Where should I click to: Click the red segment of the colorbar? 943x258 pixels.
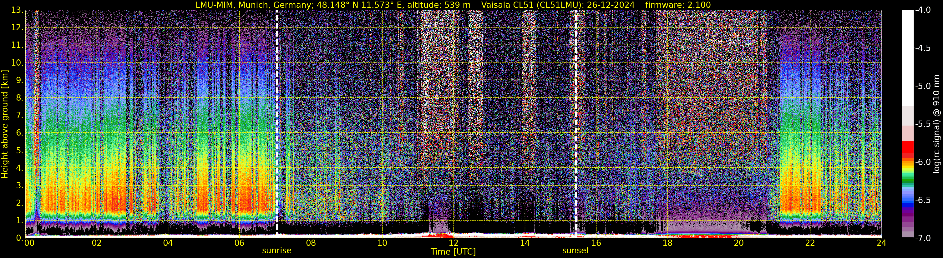pos(908,147)
